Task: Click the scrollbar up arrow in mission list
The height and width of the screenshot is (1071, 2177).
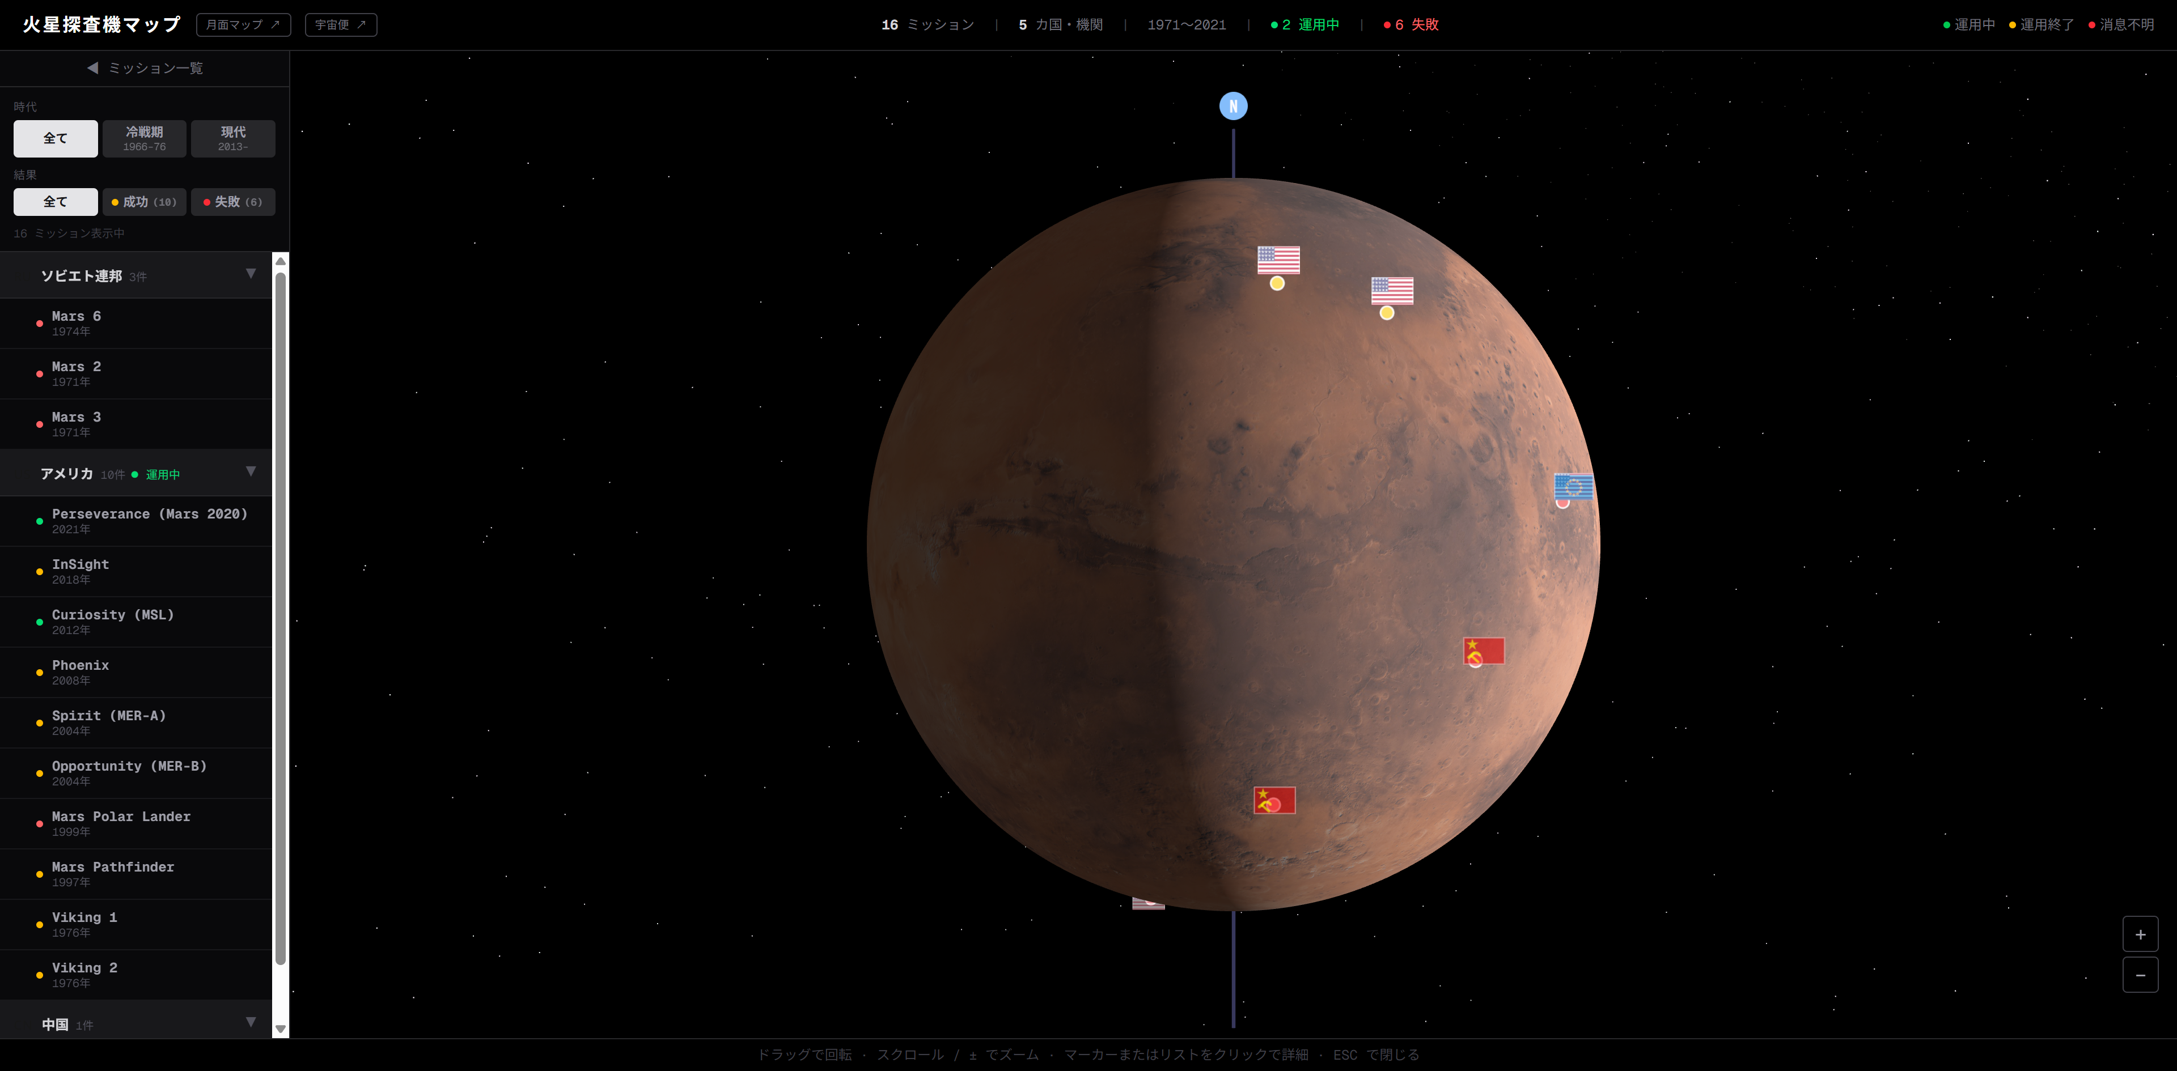Action: click(x=281, y=261)
